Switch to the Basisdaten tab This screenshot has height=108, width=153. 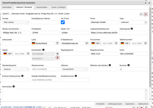coord(7,7)
